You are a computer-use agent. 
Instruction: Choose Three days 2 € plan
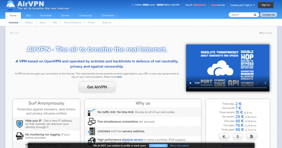[x=232, y=104]
